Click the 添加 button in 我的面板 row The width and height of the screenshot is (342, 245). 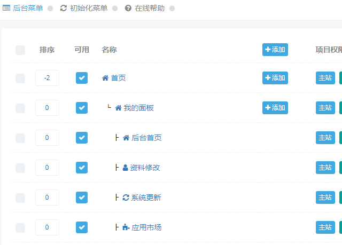coord(275,108)
